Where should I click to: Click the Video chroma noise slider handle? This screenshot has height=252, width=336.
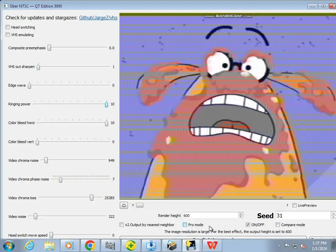[x=46, y=160]
